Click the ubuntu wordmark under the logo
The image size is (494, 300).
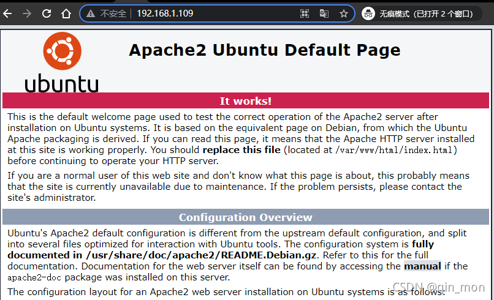(61, 83)
